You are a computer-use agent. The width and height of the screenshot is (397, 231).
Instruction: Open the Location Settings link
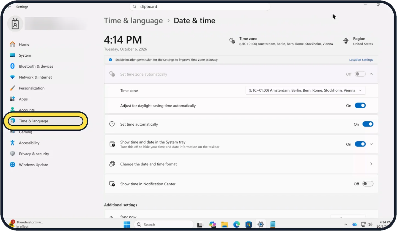pos(361,60)
